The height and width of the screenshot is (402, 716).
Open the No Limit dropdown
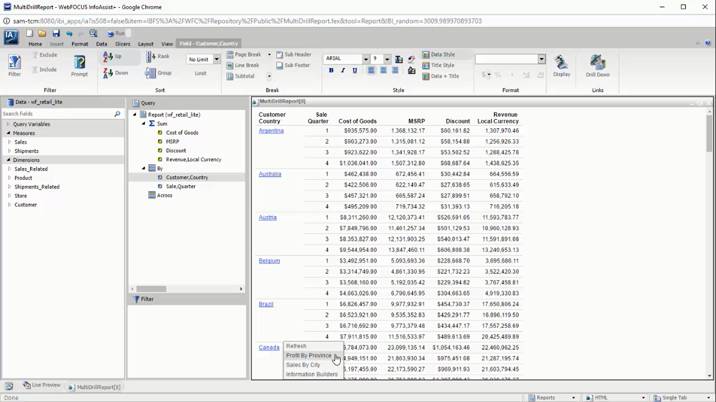point(216,59)
